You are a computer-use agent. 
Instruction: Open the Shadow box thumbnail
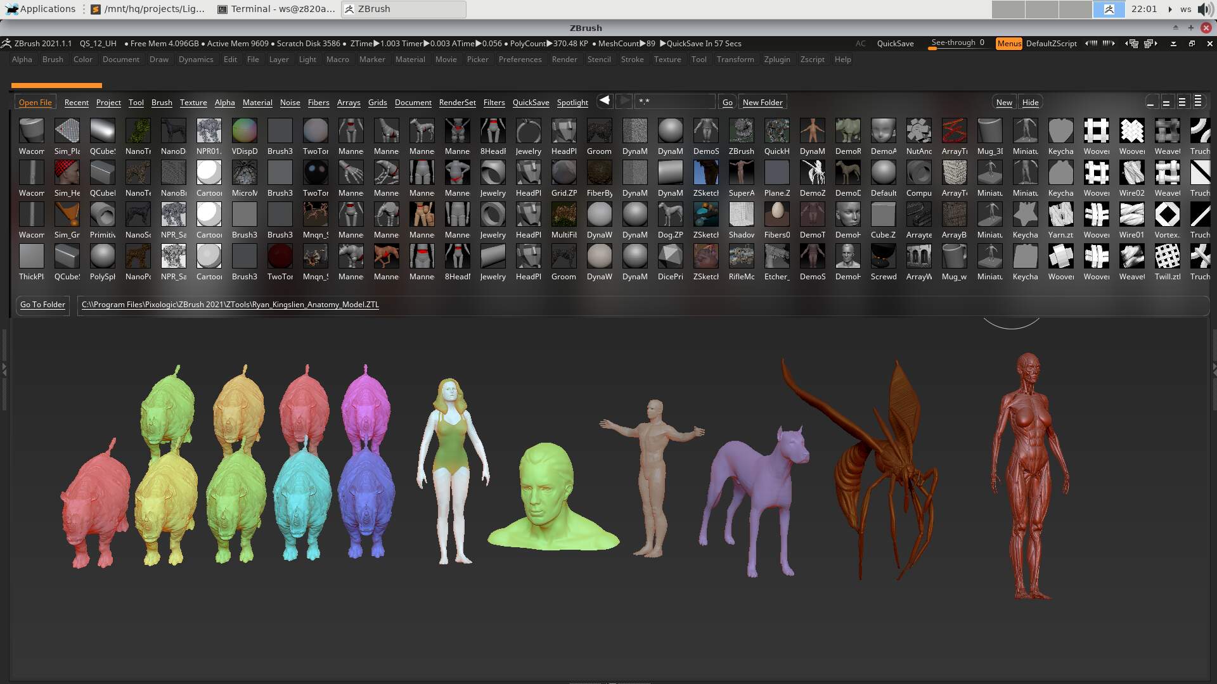pyautogui.click(x=741, y=214)
